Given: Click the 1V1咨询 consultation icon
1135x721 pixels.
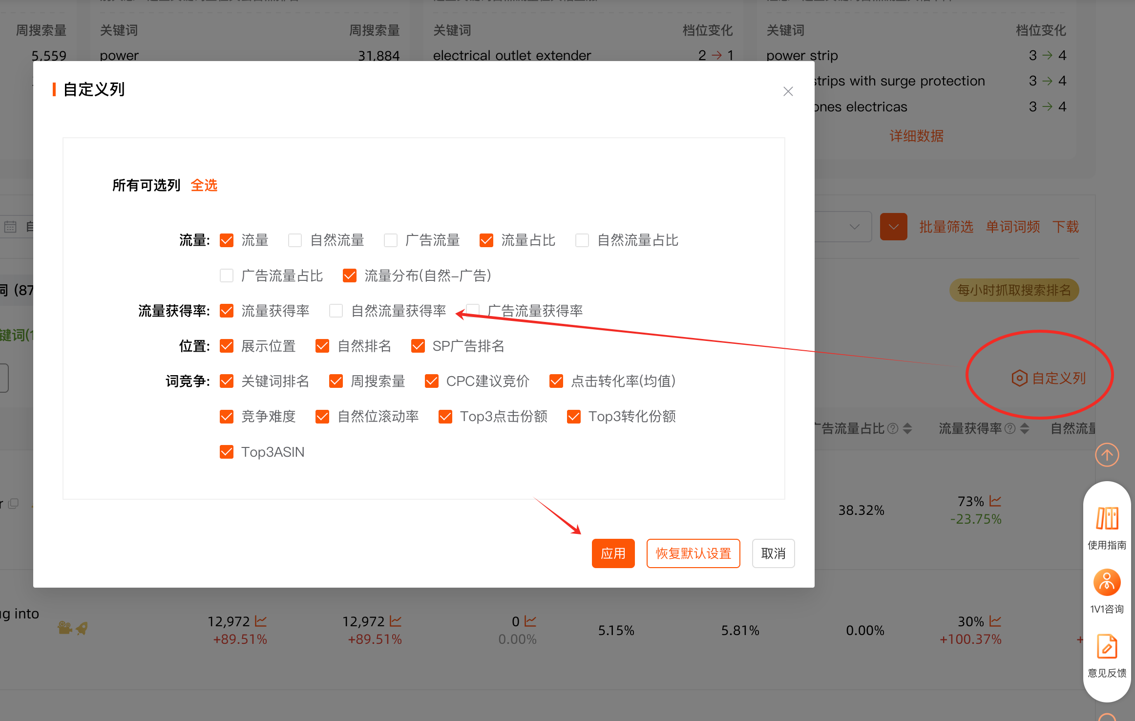Looking at the screenshot, I should click(x=1107, y=582).
